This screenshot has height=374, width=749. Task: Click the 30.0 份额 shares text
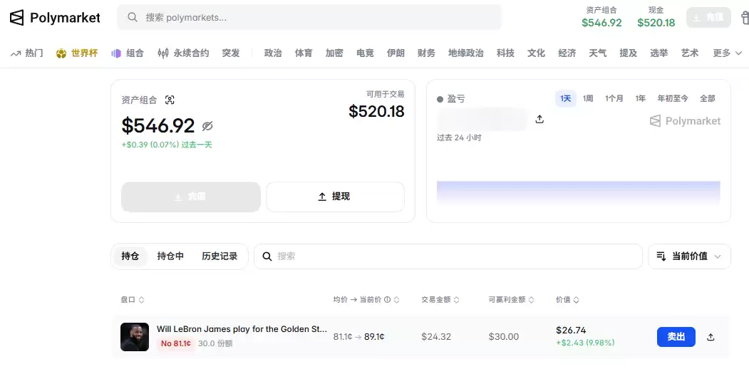pos(215,343)
